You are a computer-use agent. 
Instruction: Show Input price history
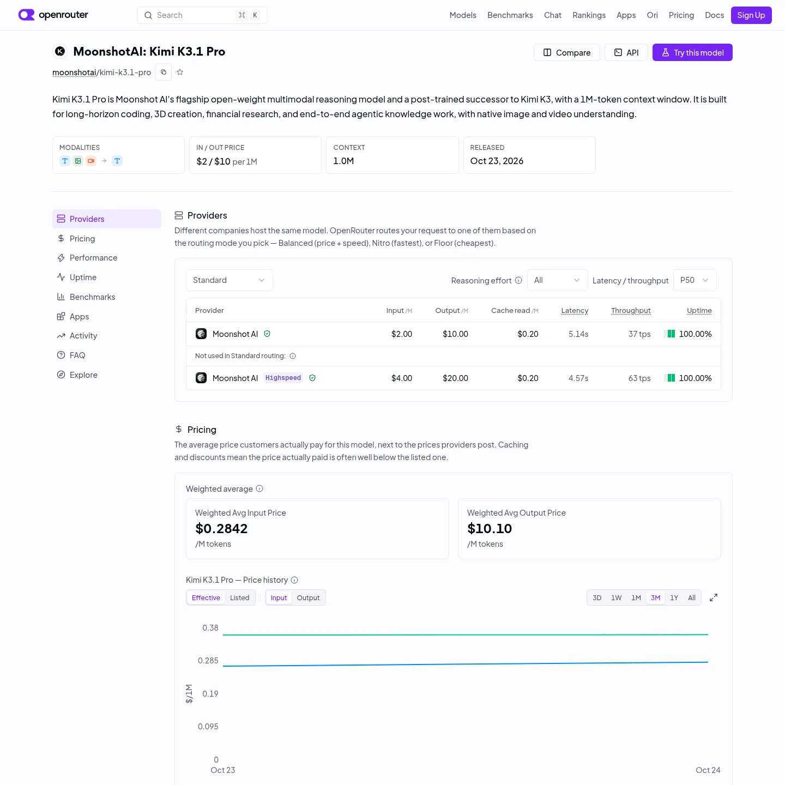(x=279, y=597)
